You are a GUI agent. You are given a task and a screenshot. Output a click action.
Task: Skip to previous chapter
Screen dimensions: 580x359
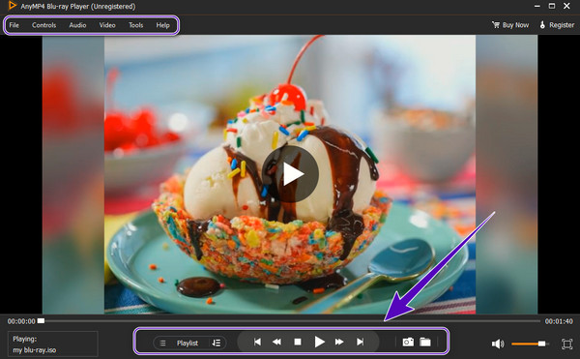257,342
